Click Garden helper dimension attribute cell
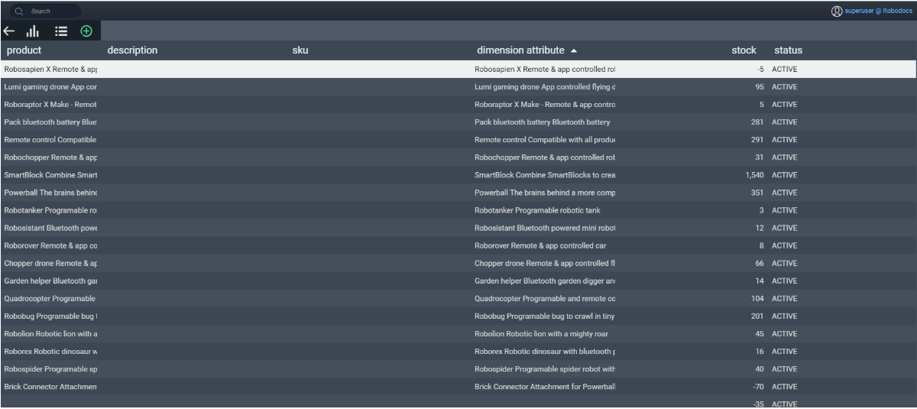The image size is (917, 409). (x=545, y=281)
